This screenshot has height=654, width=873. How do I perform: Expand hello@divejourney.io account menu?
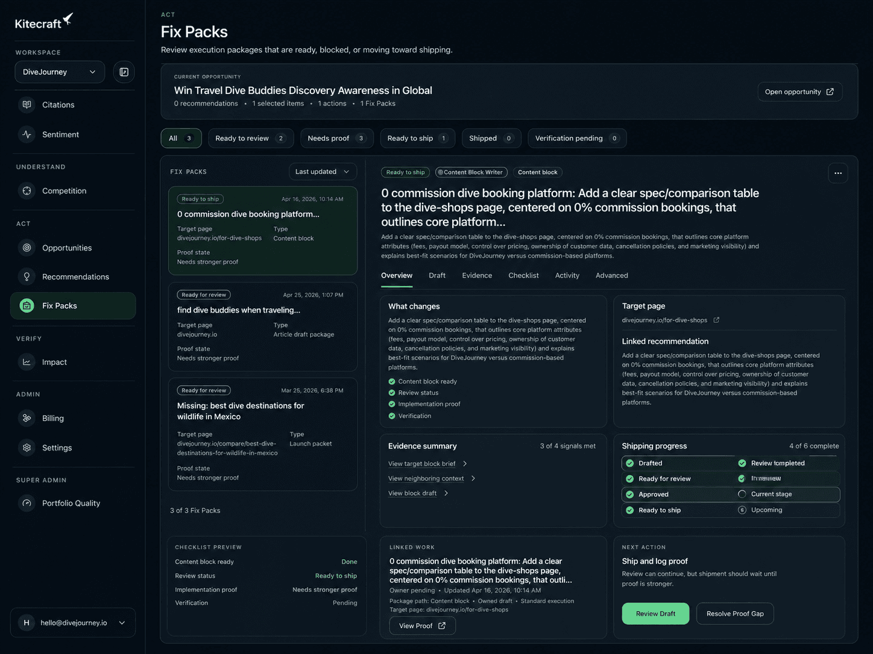(x=73, y=623)
